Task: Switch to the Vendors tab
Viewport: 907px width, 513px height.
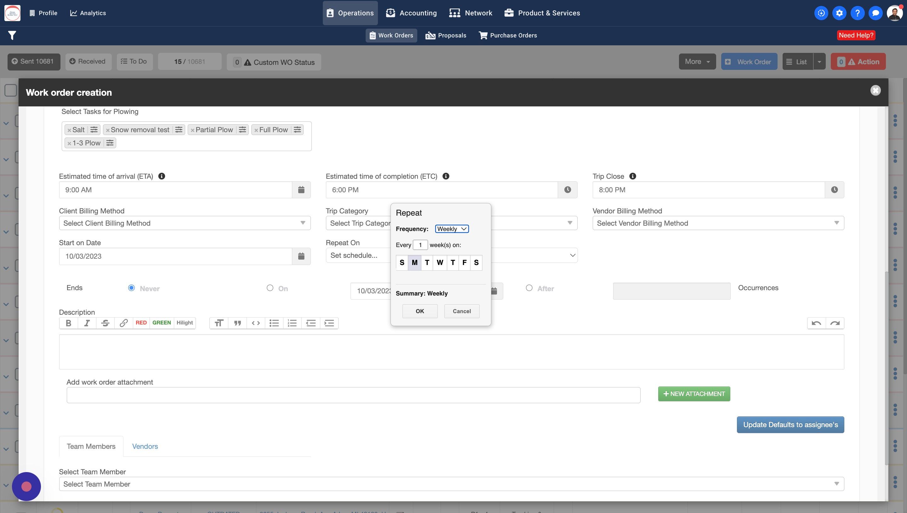Action: tap(145, 446)
